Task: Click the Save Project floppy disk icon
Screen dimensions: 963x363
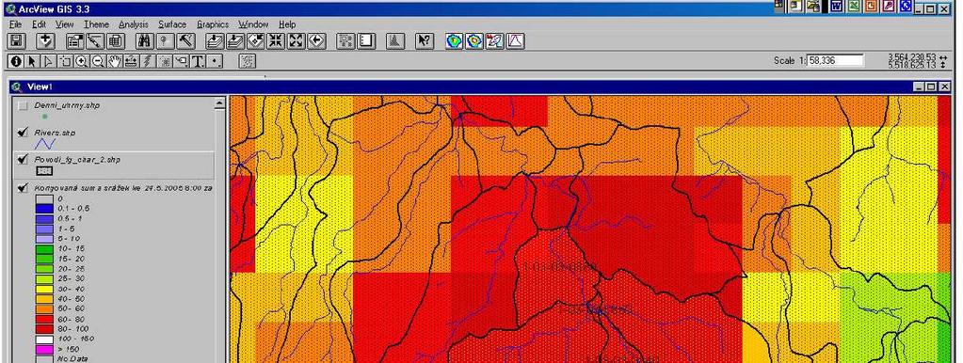Action: point(16,41)
